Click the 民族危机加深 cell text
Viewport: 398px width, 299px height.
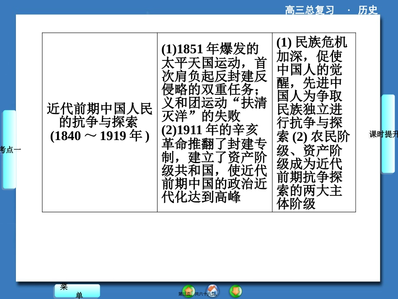314,122
